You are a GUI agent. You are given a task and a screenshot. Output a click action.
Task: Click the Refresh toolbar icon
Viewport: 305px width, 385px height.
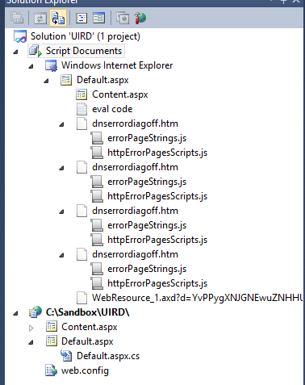40,19
